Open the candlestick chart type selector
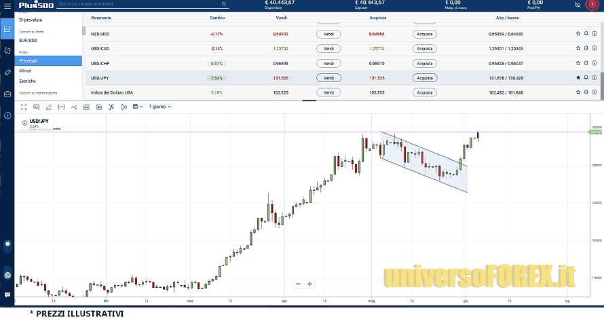 click(x=124, y=107)
